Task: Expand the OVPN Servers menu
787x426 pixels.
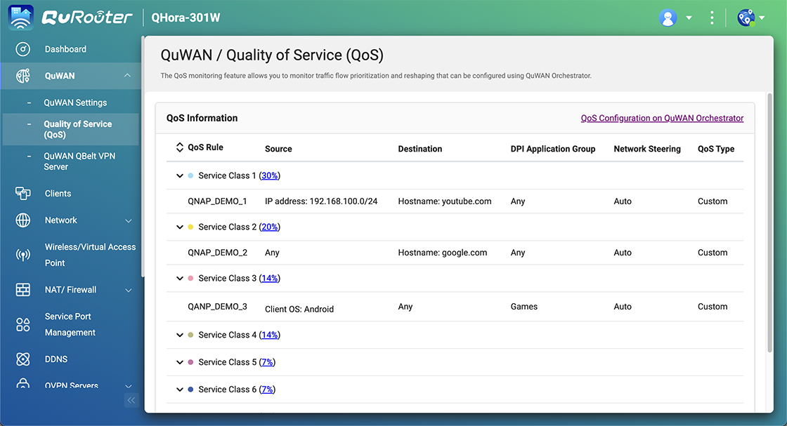Action: coord(127,385)
